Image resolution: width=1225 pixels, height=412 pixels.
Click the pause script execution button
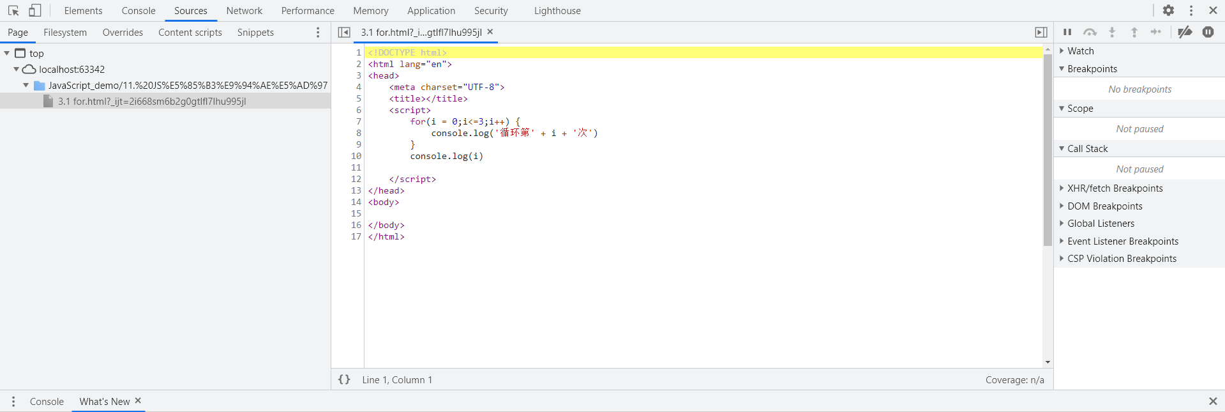[x=1067, y=32]
